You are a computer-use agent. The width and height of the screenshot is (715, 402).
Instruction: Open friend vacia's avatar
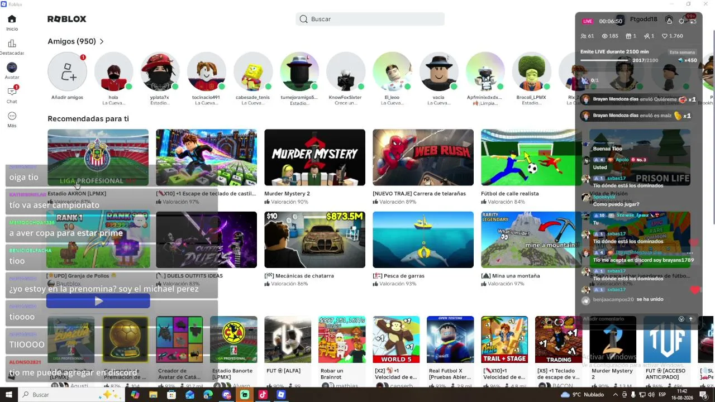click(x=438, y=71)
